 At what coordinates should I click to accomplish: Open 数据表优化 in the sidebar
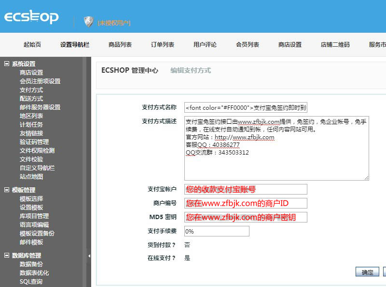pyautogui.click(x=34, y=273)
